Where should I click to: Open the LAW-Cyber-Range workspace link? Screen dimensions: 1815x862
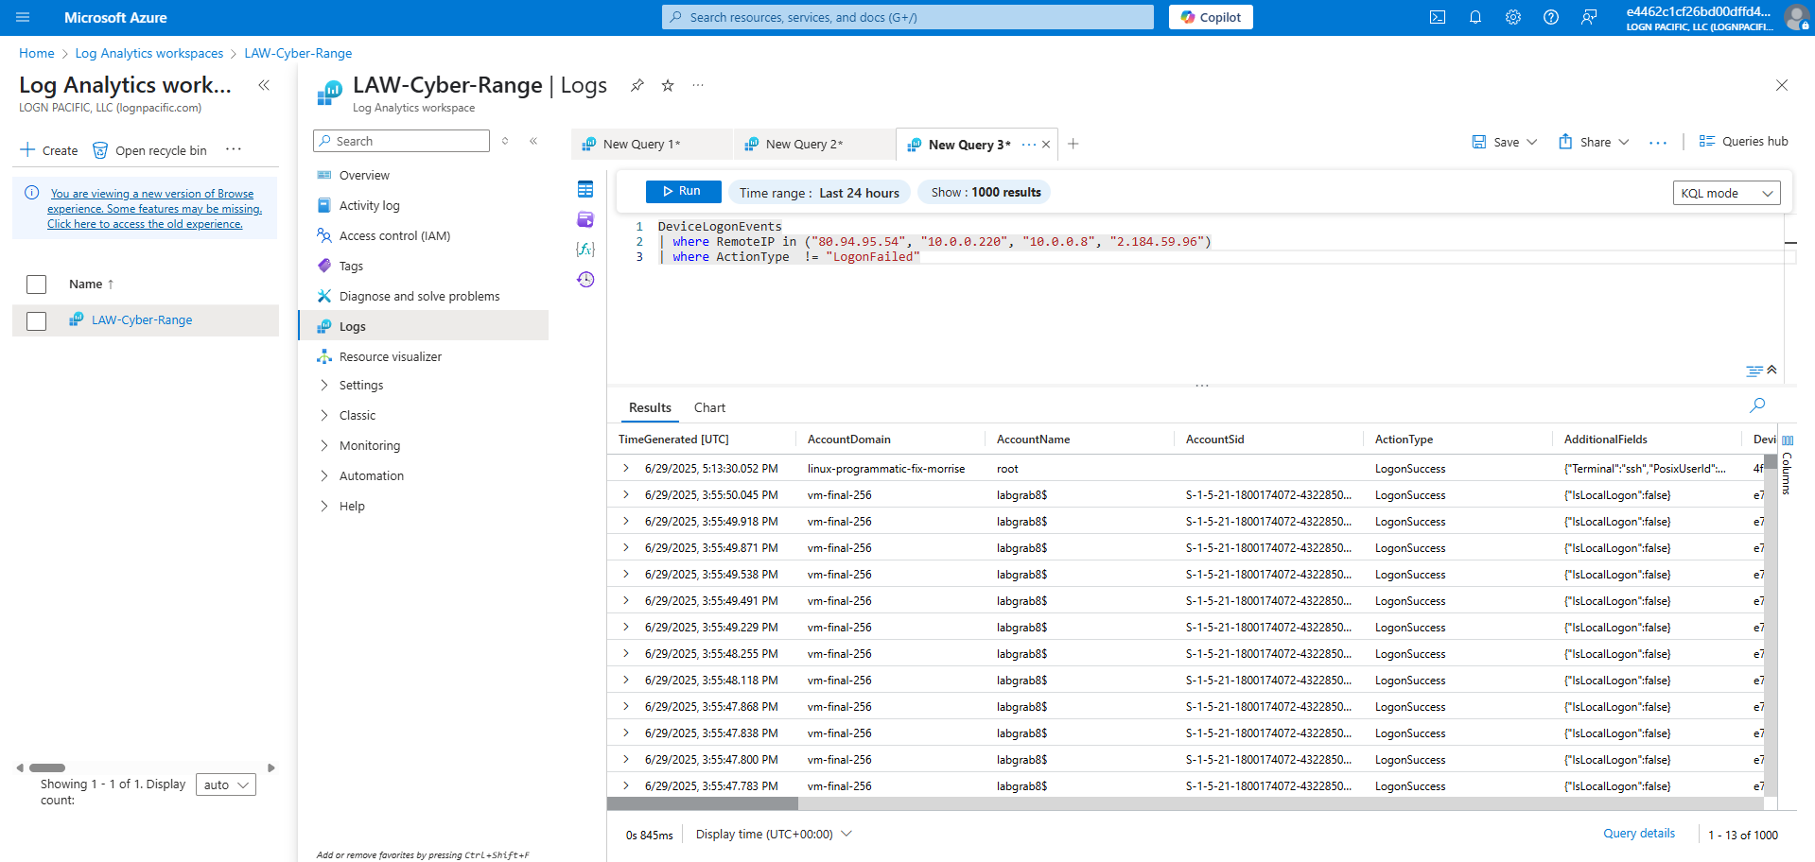pyautogui.click(x=142, y=319)
